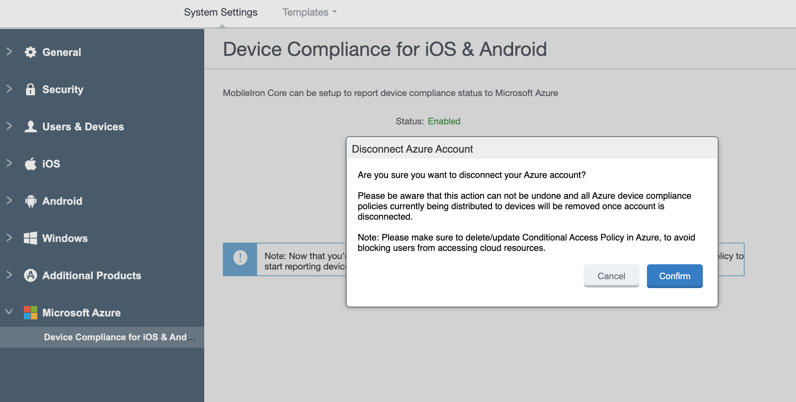This screenshot has height=402, width=796.
Task: Click the Microsoft Azure colored squares icon
Action: 31,313
